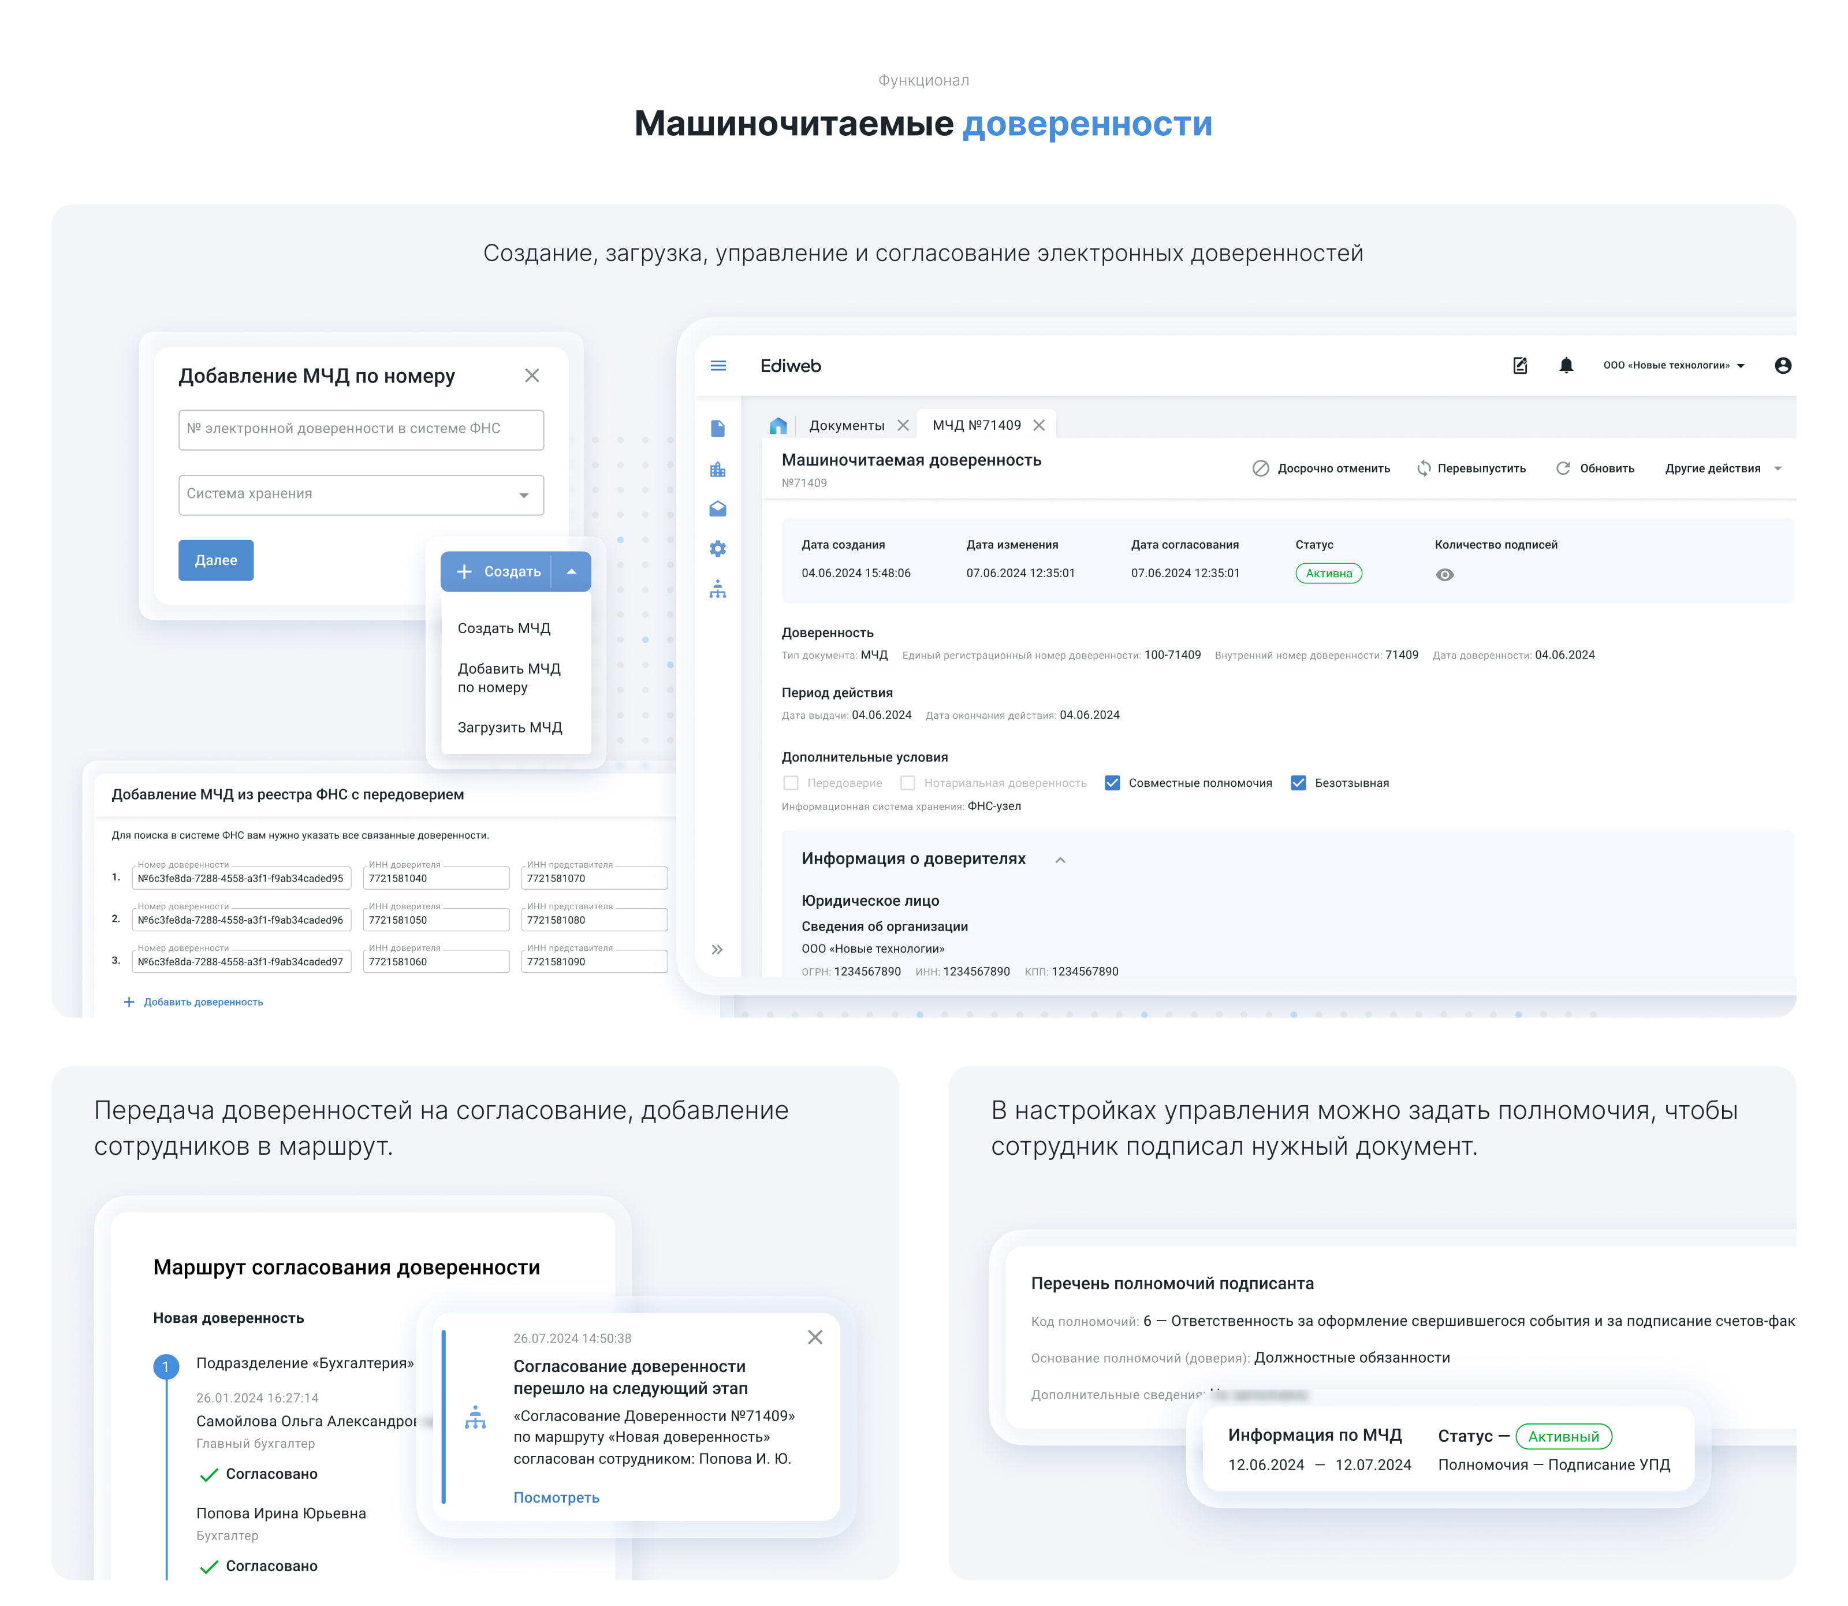Click the № электронной доверенности input field

[361, 429]
